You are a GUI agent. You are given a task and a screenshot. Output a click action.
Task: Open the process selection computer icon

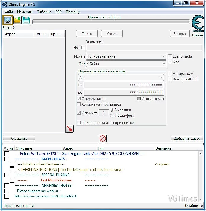coord(8,20)
